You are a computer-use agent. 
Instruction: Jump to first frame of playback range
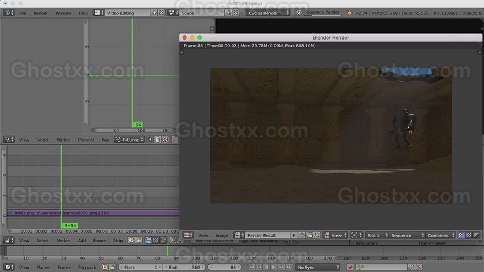(x=251, y=267)
